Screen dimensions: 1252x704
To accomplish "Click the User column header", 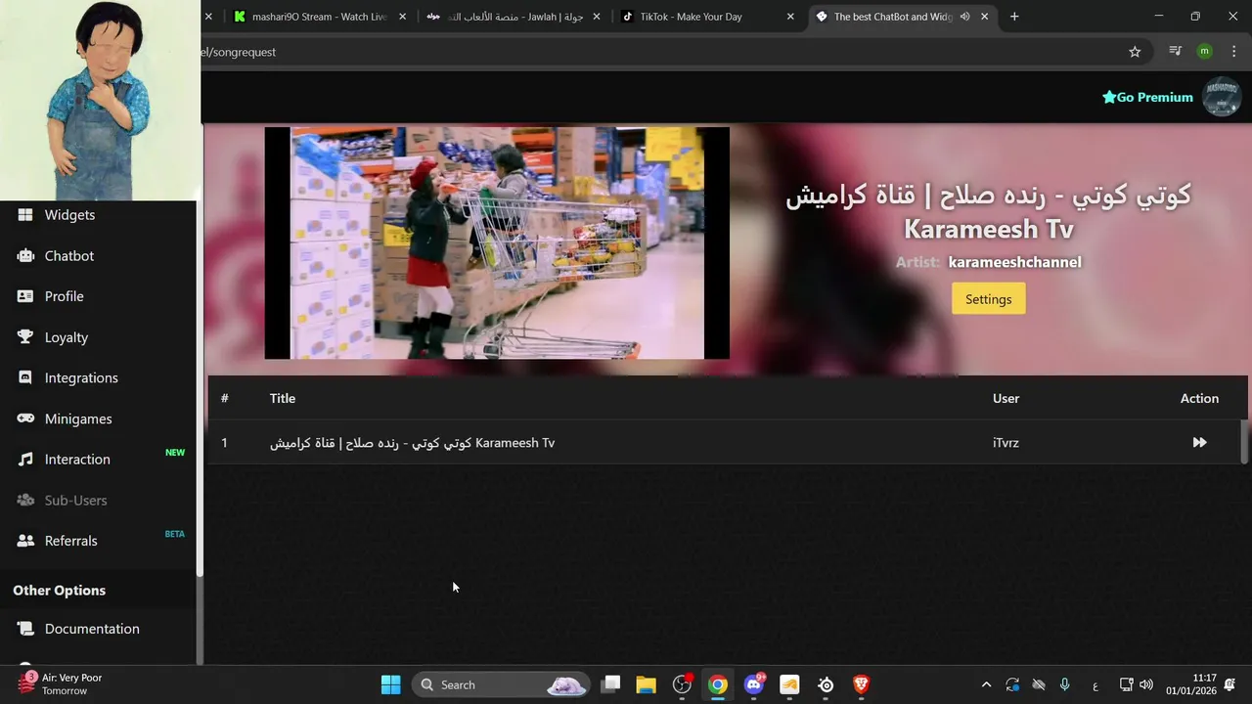I will pos(1006,398).
